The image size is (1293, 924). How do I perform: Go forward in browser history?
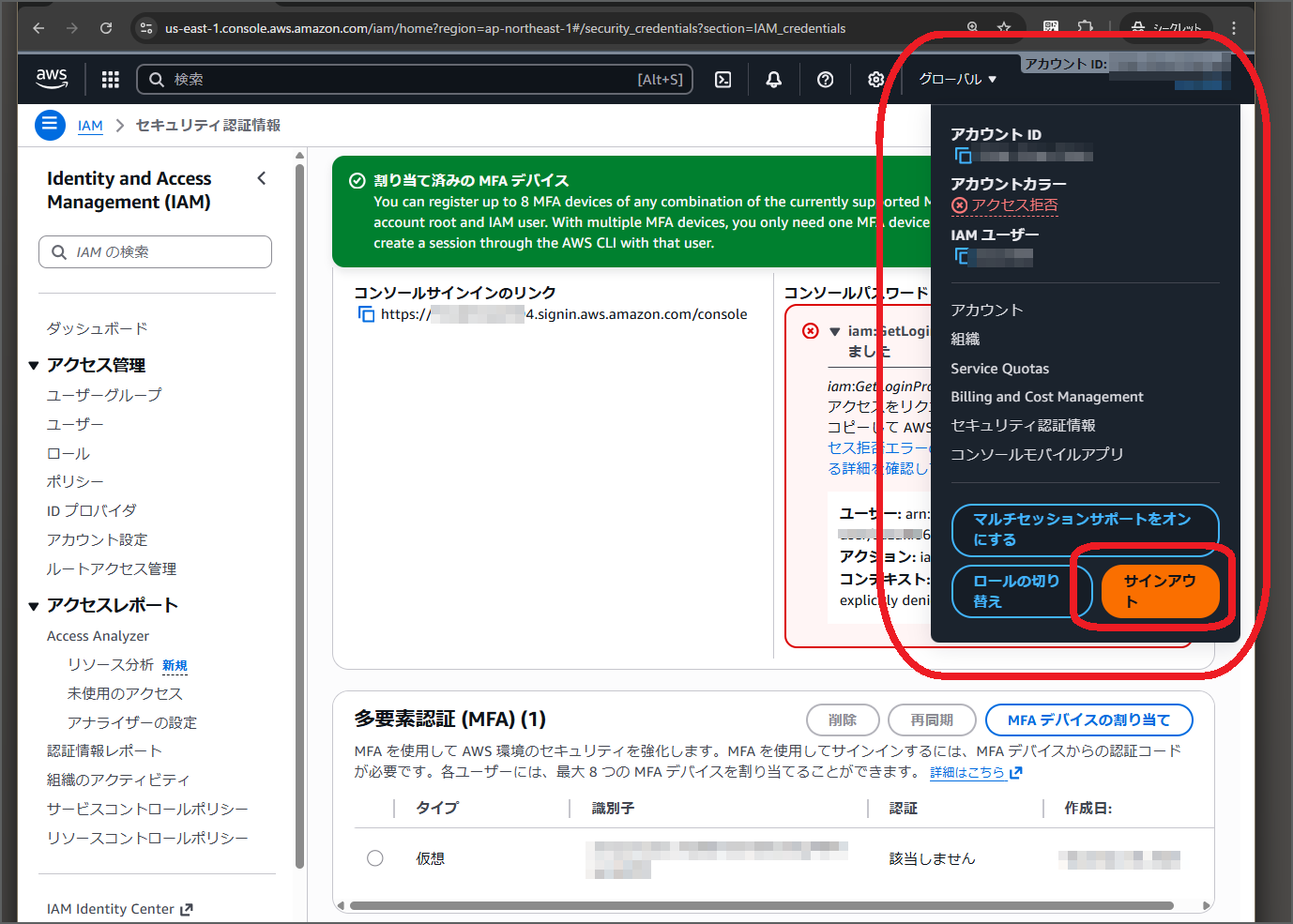coord(72,28)
